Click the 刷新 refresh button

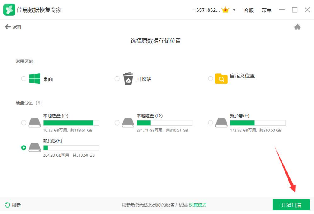pos(13,205)
